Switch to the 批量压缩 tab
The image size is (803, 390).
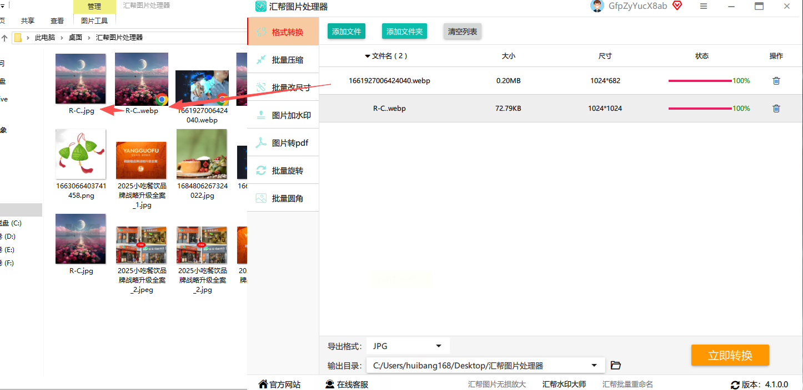point(287,60)
